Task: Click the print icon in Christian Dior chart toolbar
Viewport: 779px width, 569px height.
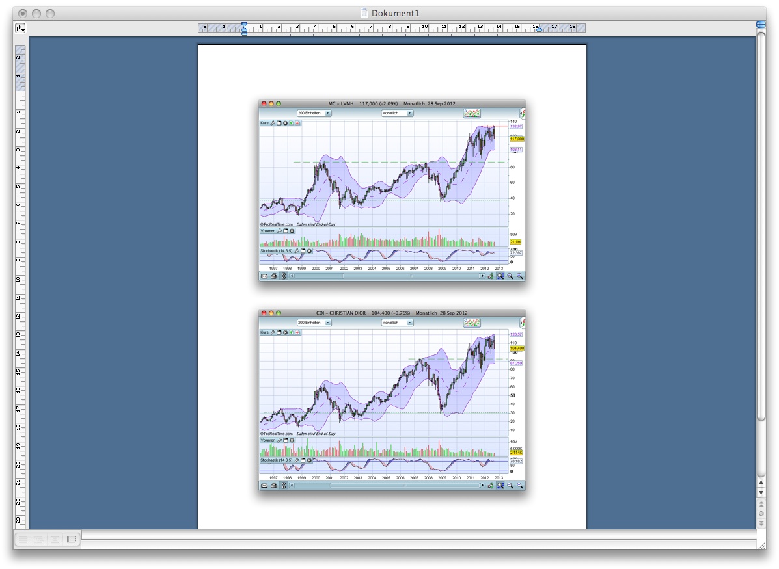Action: pos(274,486)
